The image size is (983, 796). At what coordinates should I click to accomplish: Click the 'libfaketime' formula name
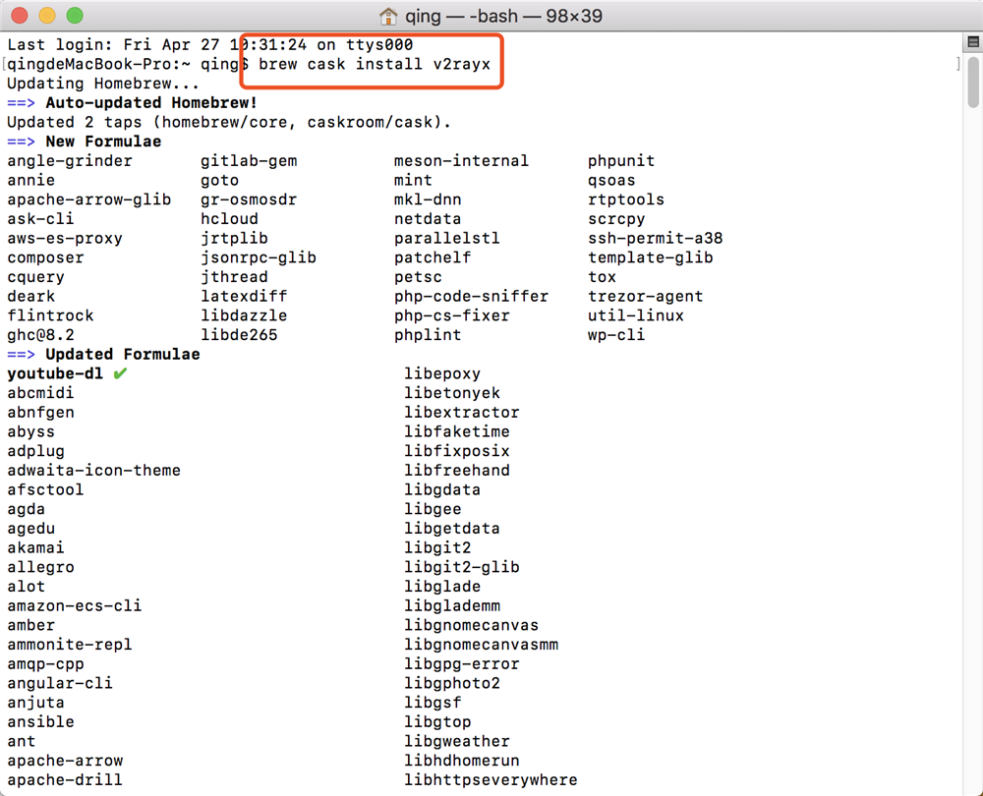click(x=457, y=431)
